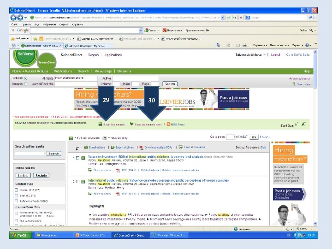Viewport: 332px width, 249px height.
Task: Check The Lancet journal title box
Action: tap(16, 221)
